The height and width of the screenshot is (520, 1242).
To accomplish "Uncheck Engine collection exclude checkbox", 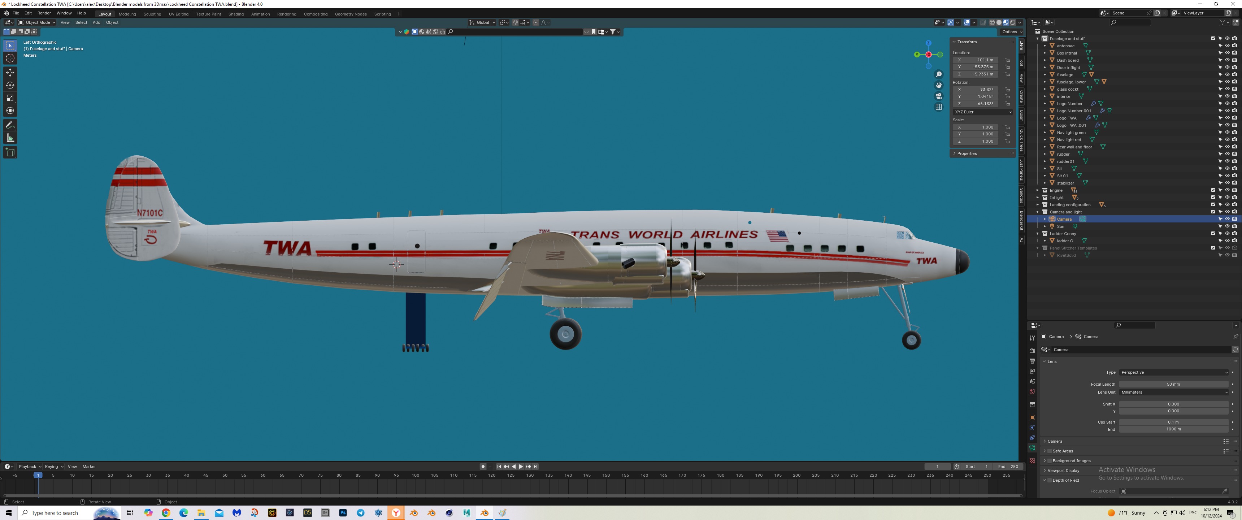I will tap(1213, 190).
